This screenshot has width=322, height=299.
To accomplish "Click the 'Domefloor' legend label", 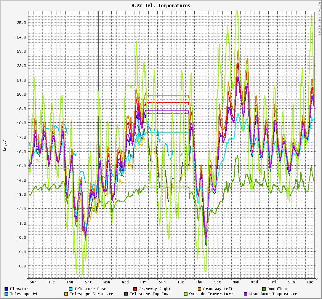I will click(x=278, y=289).
